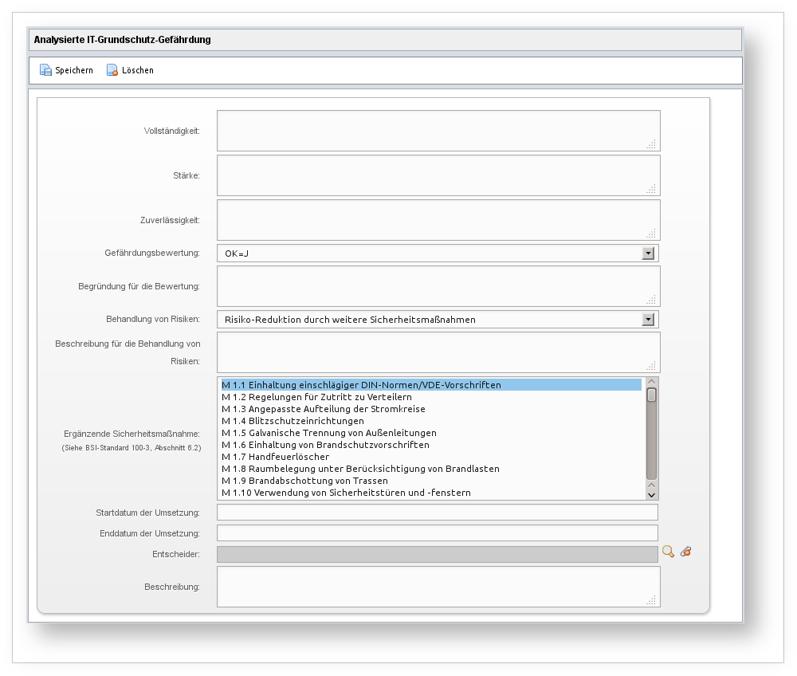The width and height of the screenshot is (797, 676).
Task: Click the Startdatum der Umsetzung field
Action: coord(437,513)
